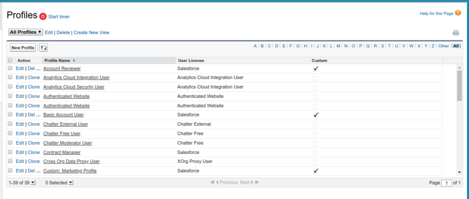
Task: Go to first page arrow icon
Action: click(x=212, y=182)
